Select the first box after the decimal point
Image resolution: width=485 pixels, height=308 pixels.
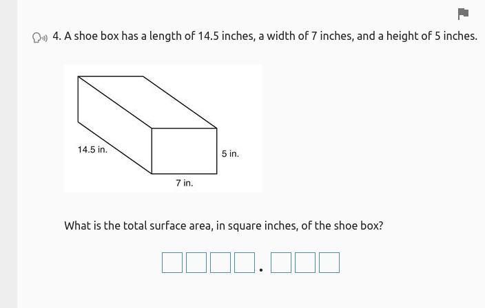click(x=281, y=263)
